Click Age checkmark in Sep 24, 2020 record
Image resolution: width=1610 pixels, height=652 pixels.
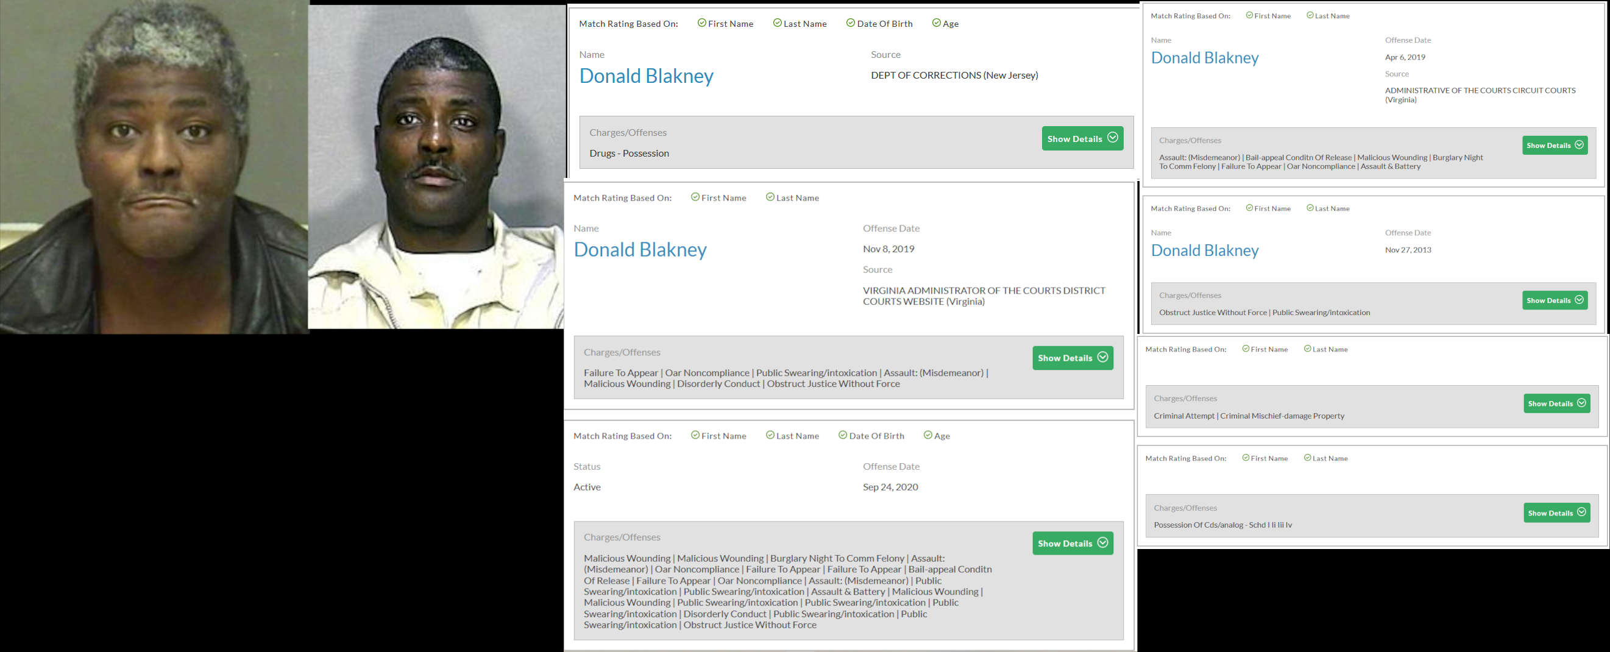pyautogui.click(x=928, y=435)
